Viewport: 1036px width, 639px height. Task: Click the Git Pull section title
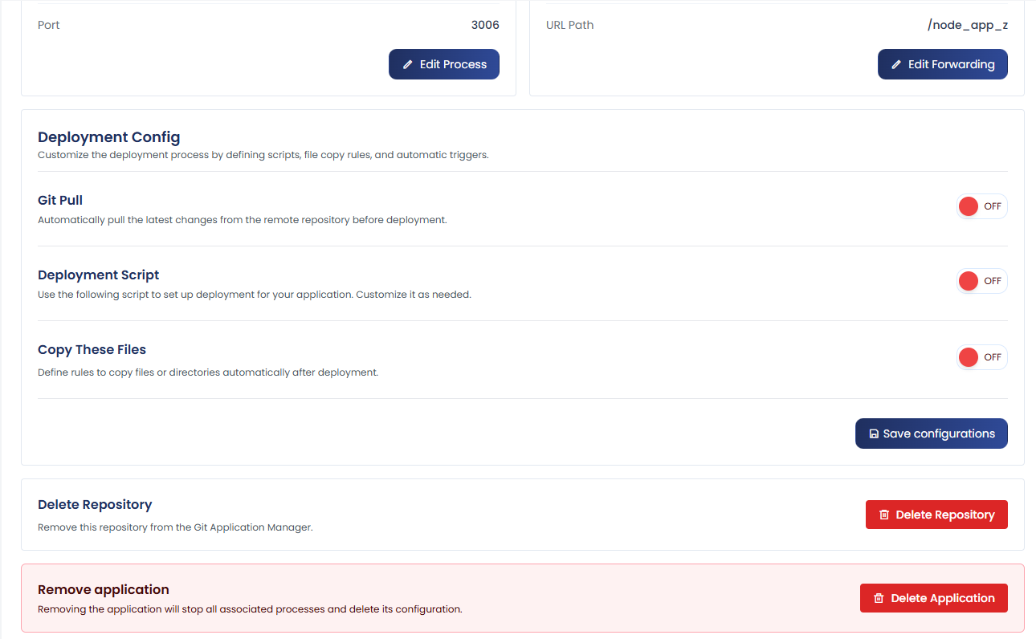(60, 200)
